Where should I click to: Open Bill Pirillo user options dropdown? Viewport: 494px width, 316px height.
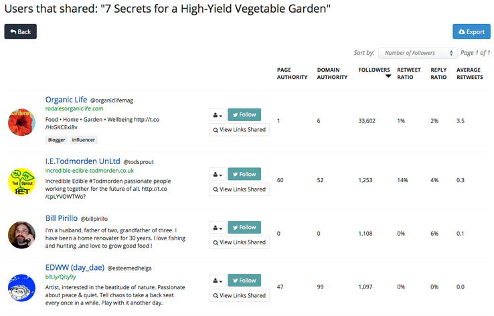click(x=218, y=227)
